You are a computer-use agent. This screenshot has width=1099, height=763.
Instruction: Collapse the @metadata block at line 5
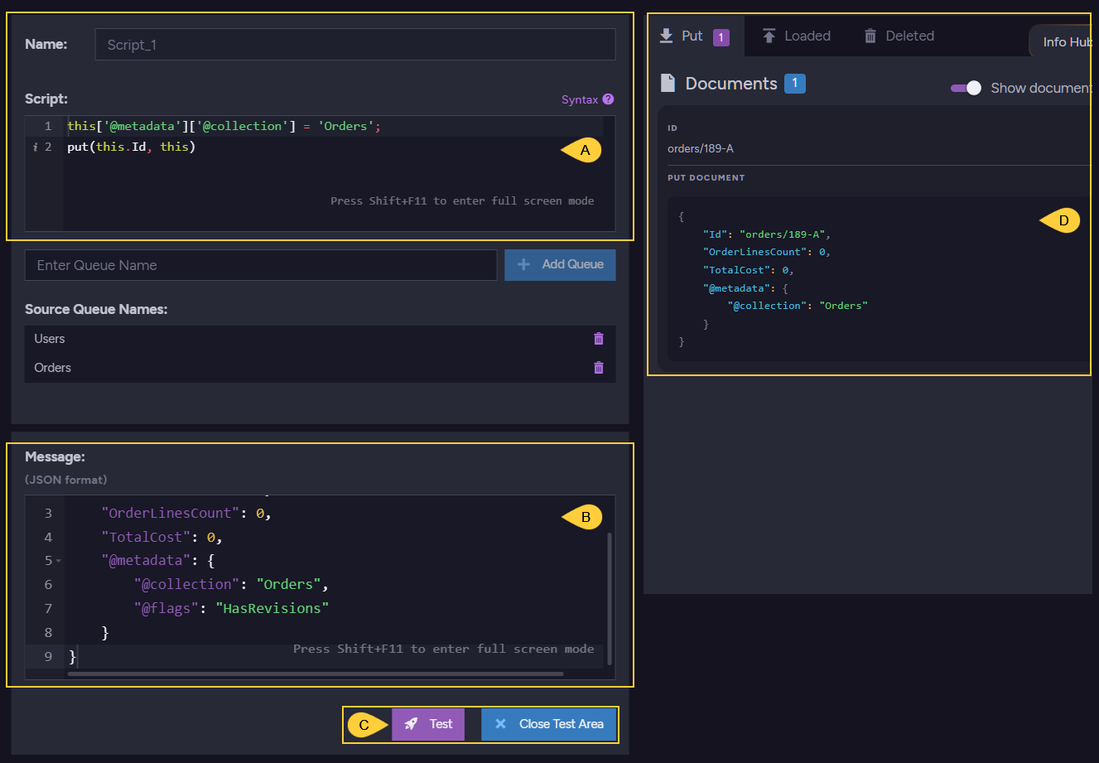[x=58, y=561]
